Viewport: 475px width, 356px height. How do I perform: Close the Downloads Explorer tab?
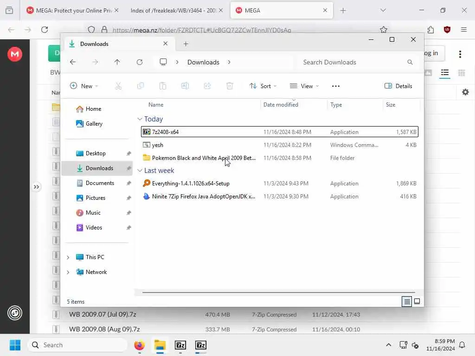166,44
